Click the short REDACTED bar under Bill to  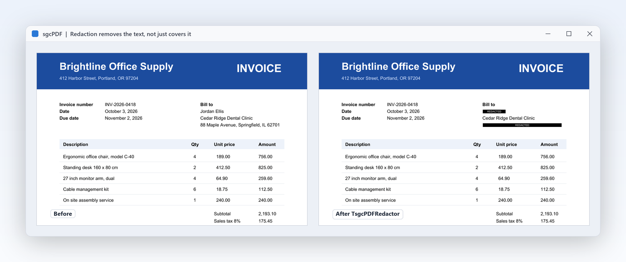pos(494,112)
